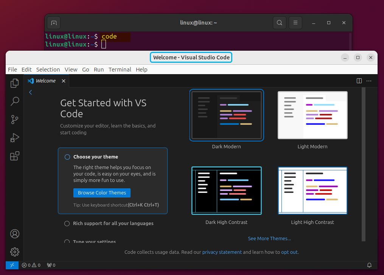Viewport: 384px width, 275px height.
Task: Open the editor More Actions menu
Action: click(369, 81)
